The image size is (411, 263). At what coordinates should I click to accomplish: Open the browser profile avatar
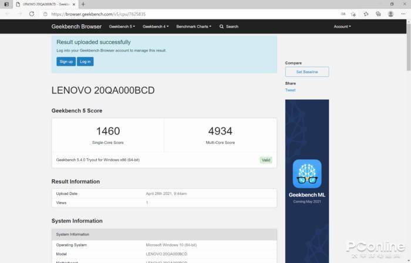[390, 14]
